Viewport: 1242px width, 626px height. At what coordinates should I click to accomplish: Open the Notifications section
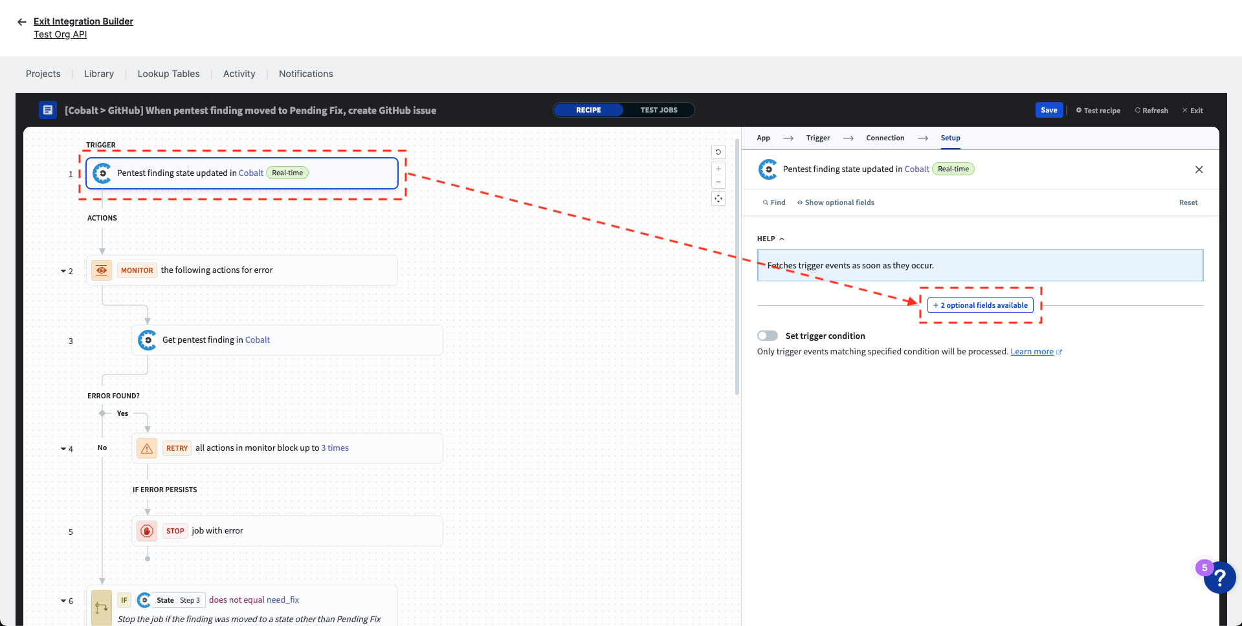[306, 74]
